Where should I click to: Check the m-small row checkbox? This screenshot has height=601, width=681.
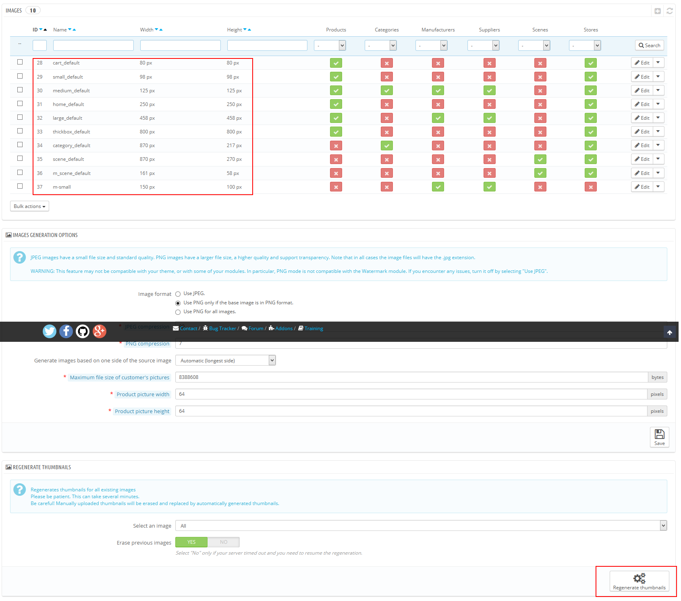(x=20, y=186)
